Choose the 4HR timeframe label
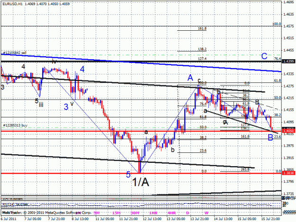 (171, 213)
